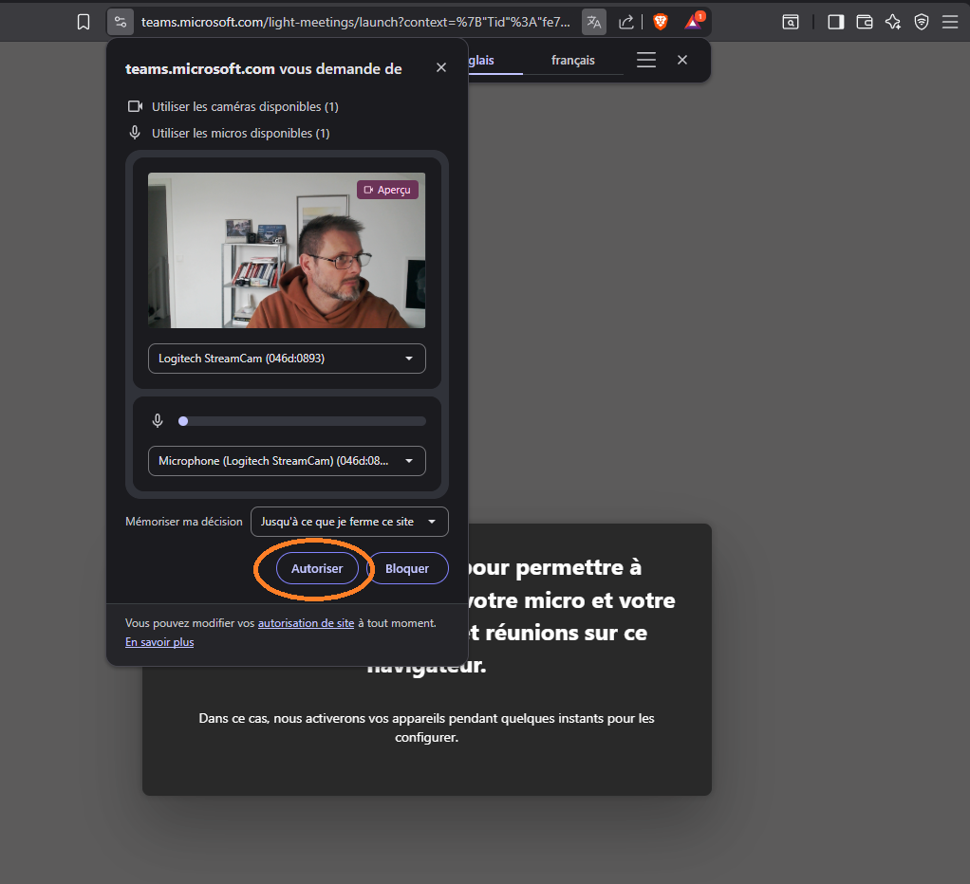Open the translate popup options menu
This screenshot has width=970, height=884.
pos(646,60)
